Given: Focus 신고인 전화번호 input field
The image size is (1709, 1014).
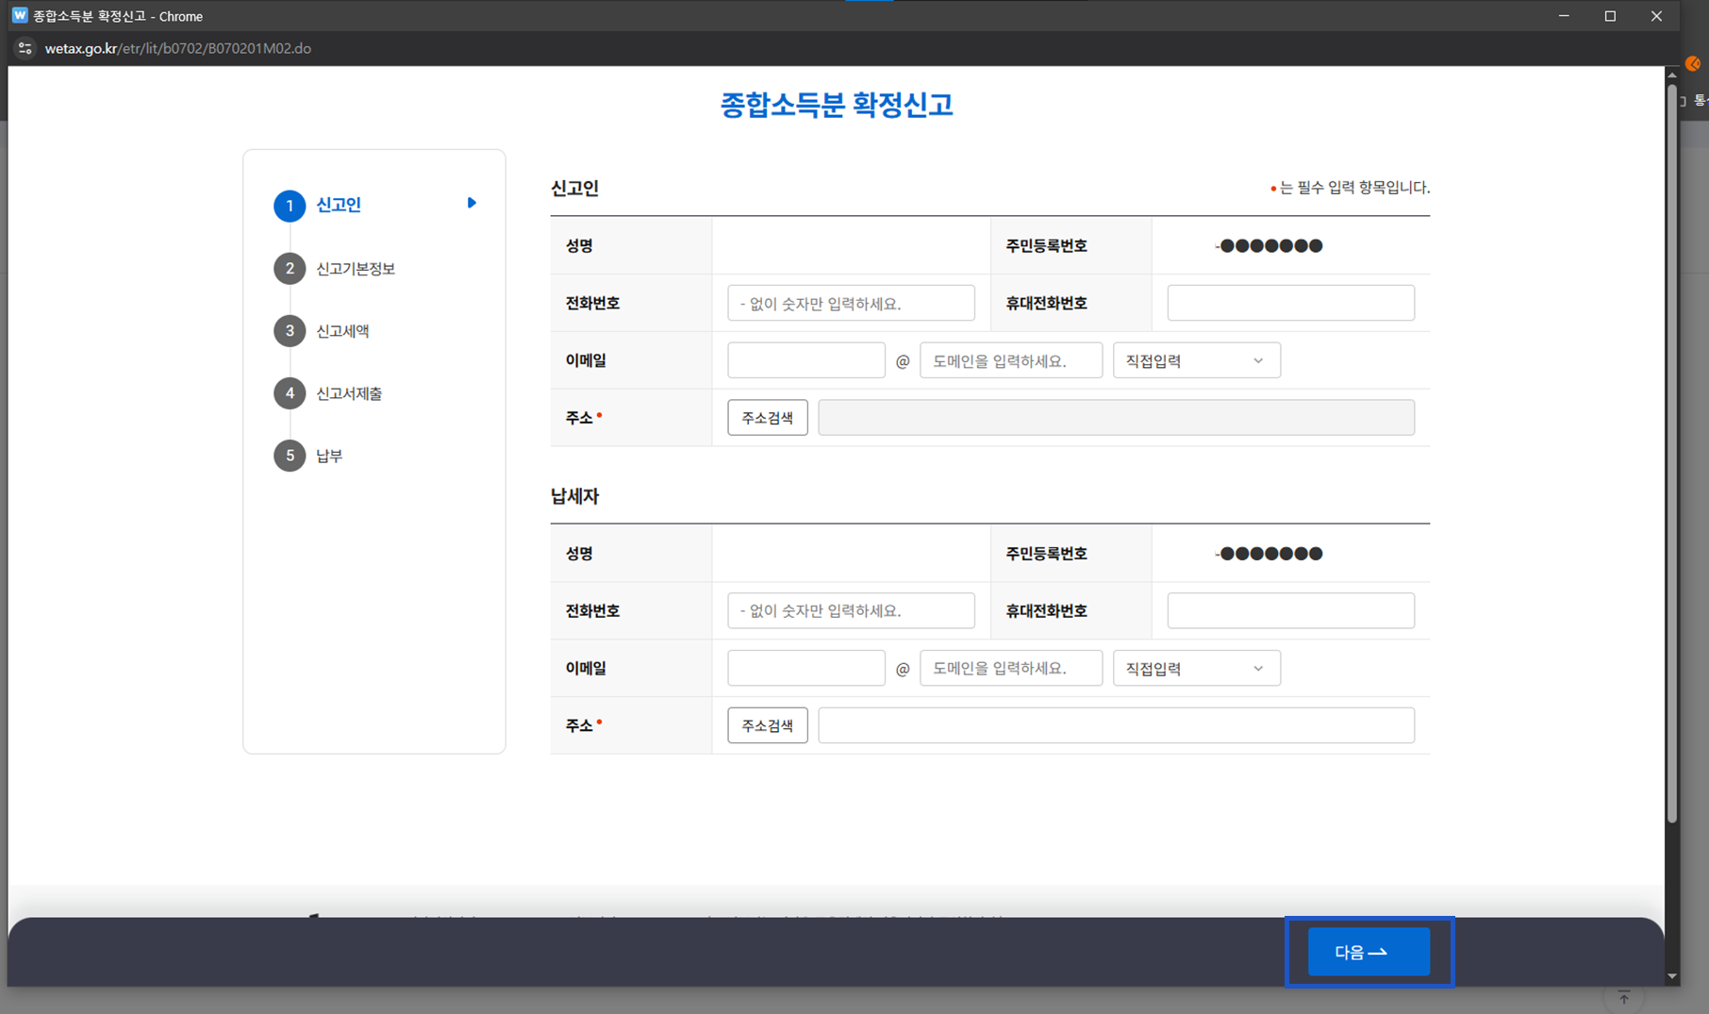Looking at the screenshot, I should tap(851, 303).
